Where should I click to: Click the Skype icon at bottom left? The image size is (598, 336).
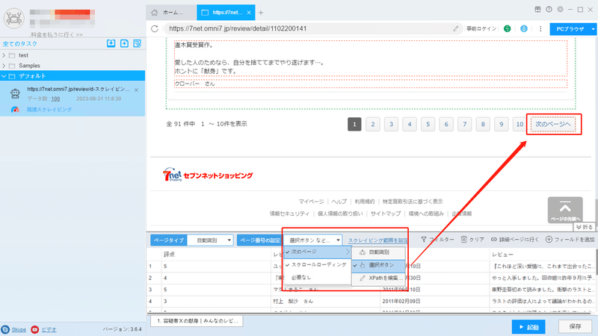pyautogui.click(x=5, y=329)
